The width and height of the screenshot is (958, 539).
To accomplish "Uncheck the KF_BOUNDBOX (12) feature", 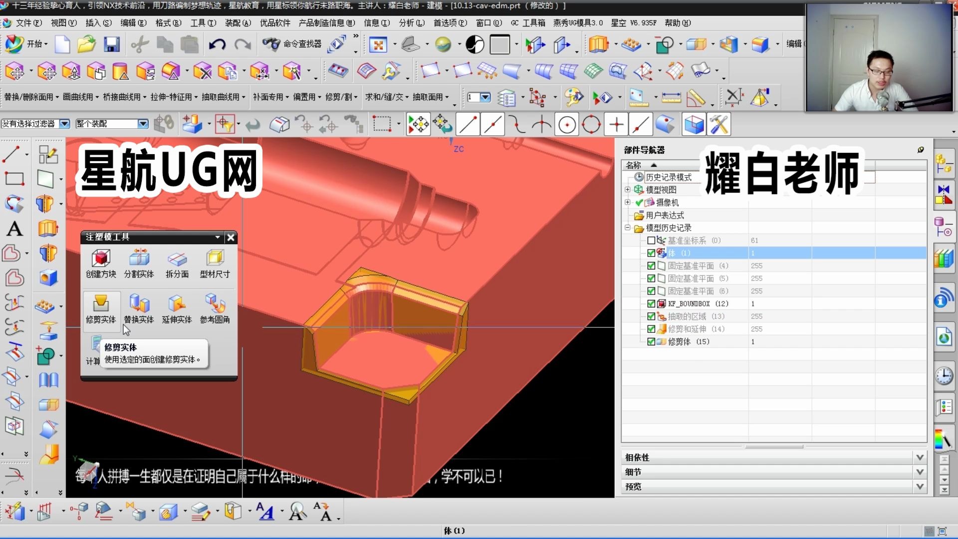I will pyautogui.click(x=651, y=303).
